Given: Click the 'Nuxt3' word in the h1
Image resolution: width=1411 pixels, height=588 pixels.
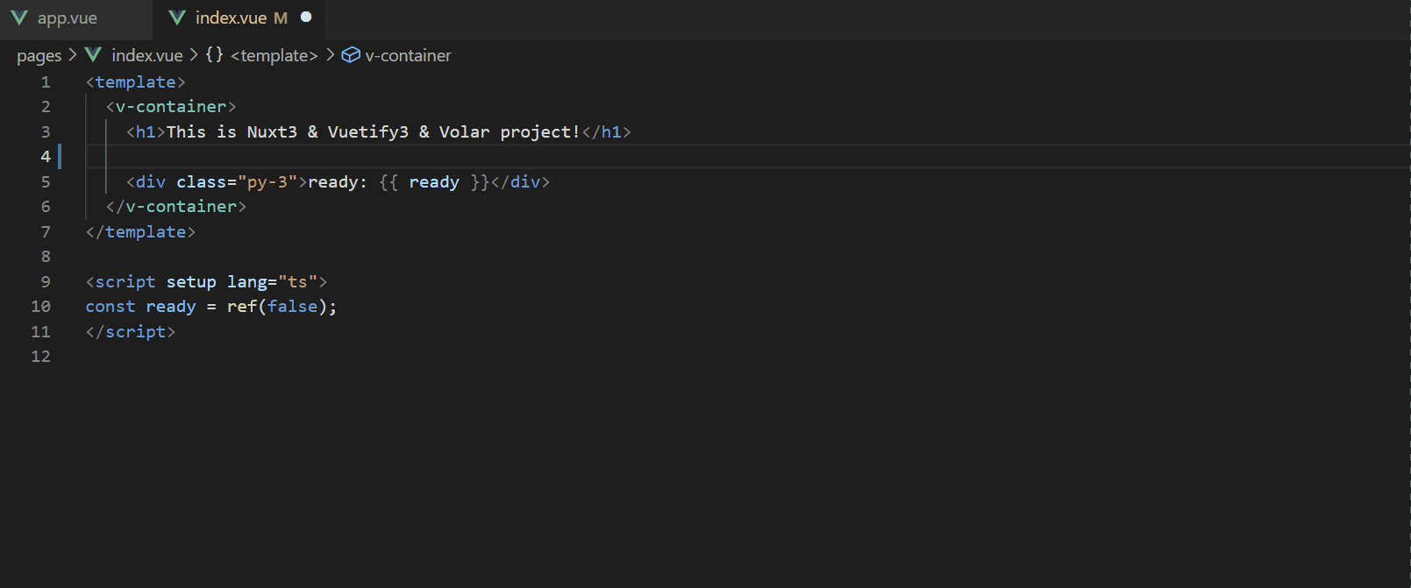Looking at the screenshot, I should pyautogui.click(x=272, y=132).
